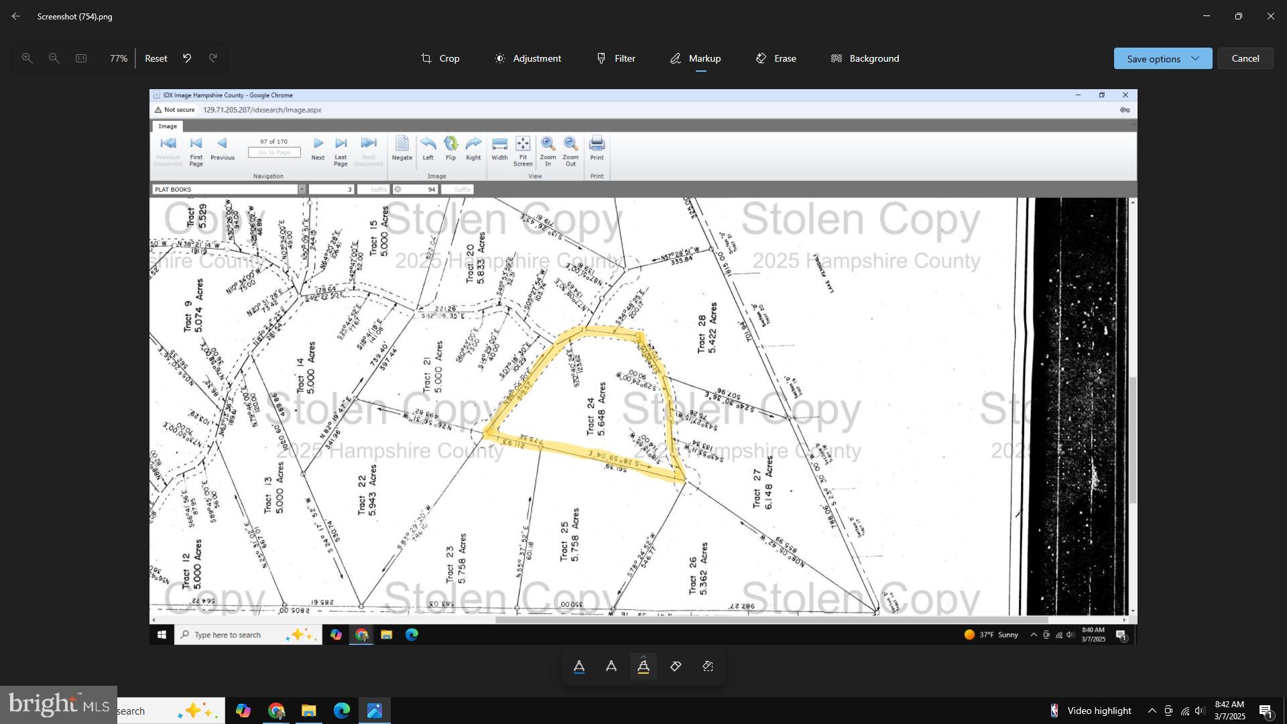Click the zoom out magnifier
Viewport: 1287px width, 724px height.
(x=54, y=58)
